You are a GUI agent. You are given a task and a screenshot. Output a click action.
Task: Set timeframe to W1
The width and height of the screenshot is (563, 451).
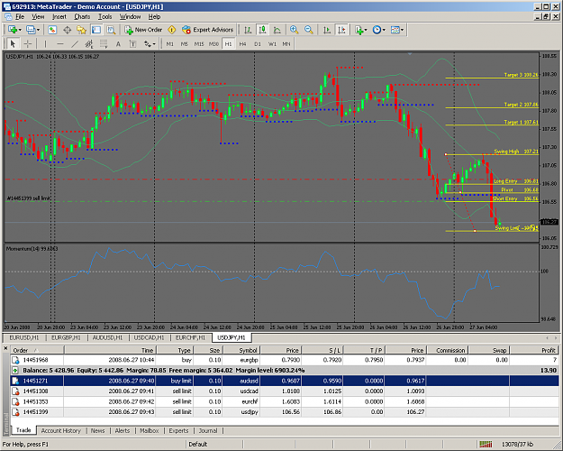tap(272, 44)
